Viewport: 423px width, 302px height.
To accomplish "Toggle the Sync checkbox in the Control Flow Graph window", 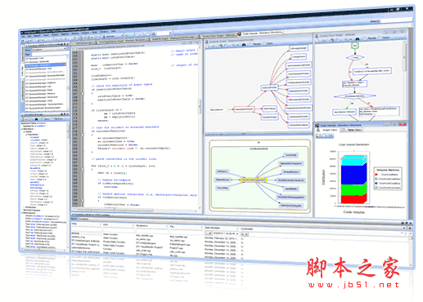I will (x=380, y=38).
